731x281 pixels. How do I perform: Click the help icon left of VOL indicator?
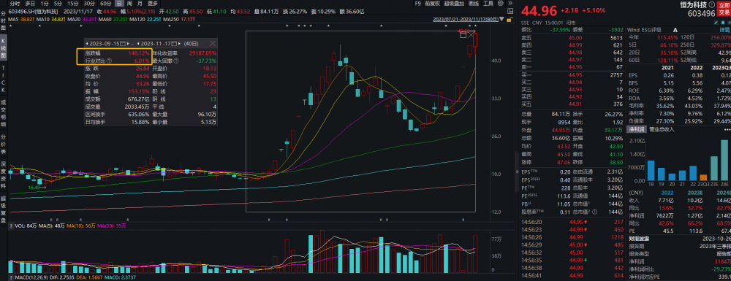10,226
